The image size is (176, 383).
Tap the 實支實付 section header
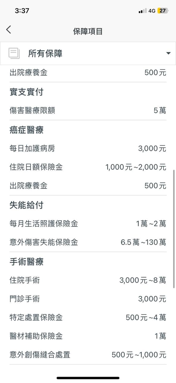[x=27, y=92]
